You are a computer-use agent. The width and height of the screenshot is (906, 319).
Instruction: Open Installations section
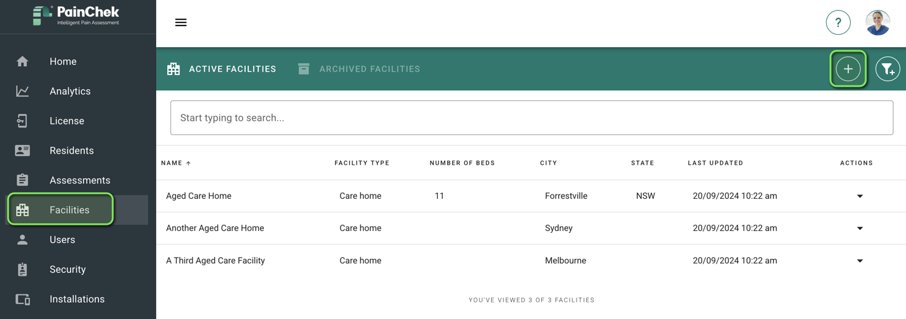77,299
